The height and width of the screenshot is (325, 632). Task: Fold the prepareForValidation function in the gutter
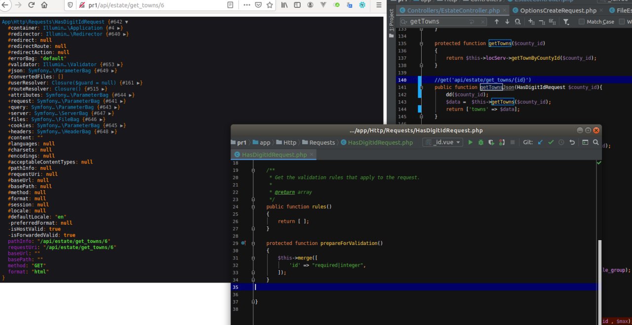(x=253, y=244)
